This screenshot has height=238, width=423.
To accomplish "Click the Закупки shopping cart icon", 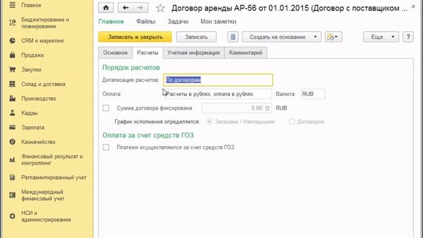I will (13, 69).
